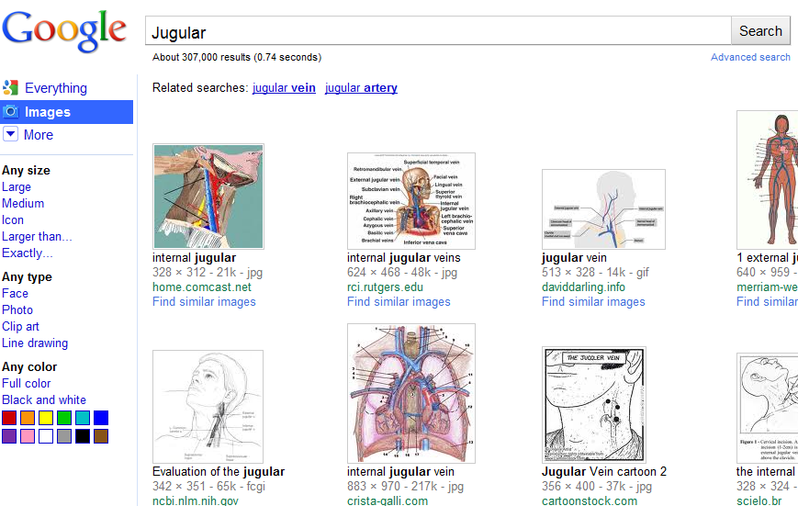Click into the Jugular search field
798x506 pixels.
coord(438,31)
